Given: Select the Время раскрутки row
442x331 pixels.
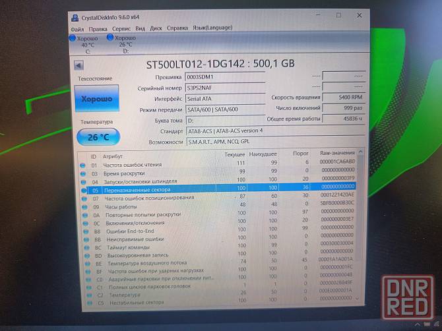Looking at the screenshot, I should 218,172.
